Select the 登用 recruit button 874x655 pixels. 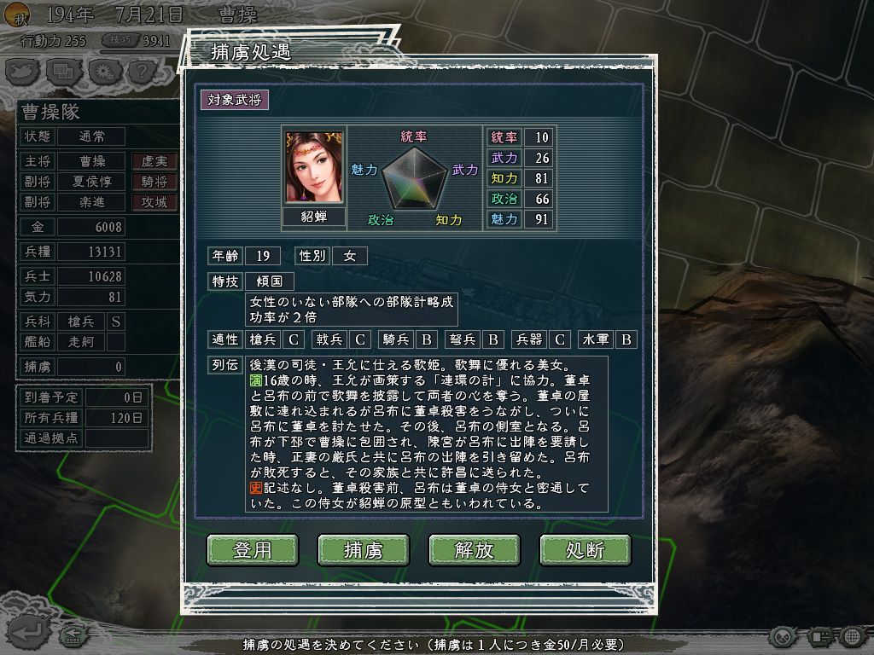253,550
